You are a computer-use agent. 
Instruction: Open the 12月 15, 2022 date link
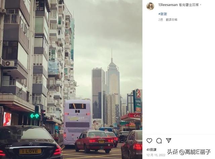pyautogui.click(x=156, y=155)
